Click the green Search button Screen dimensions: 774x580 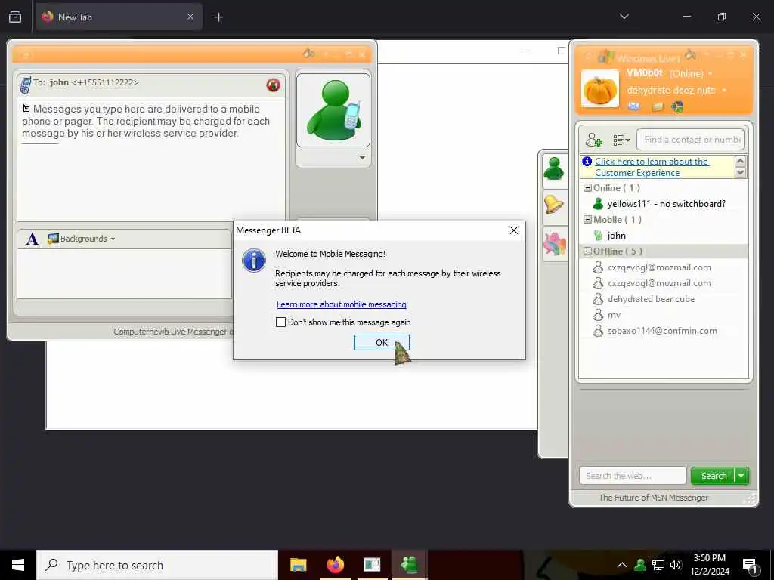[714, 476]
